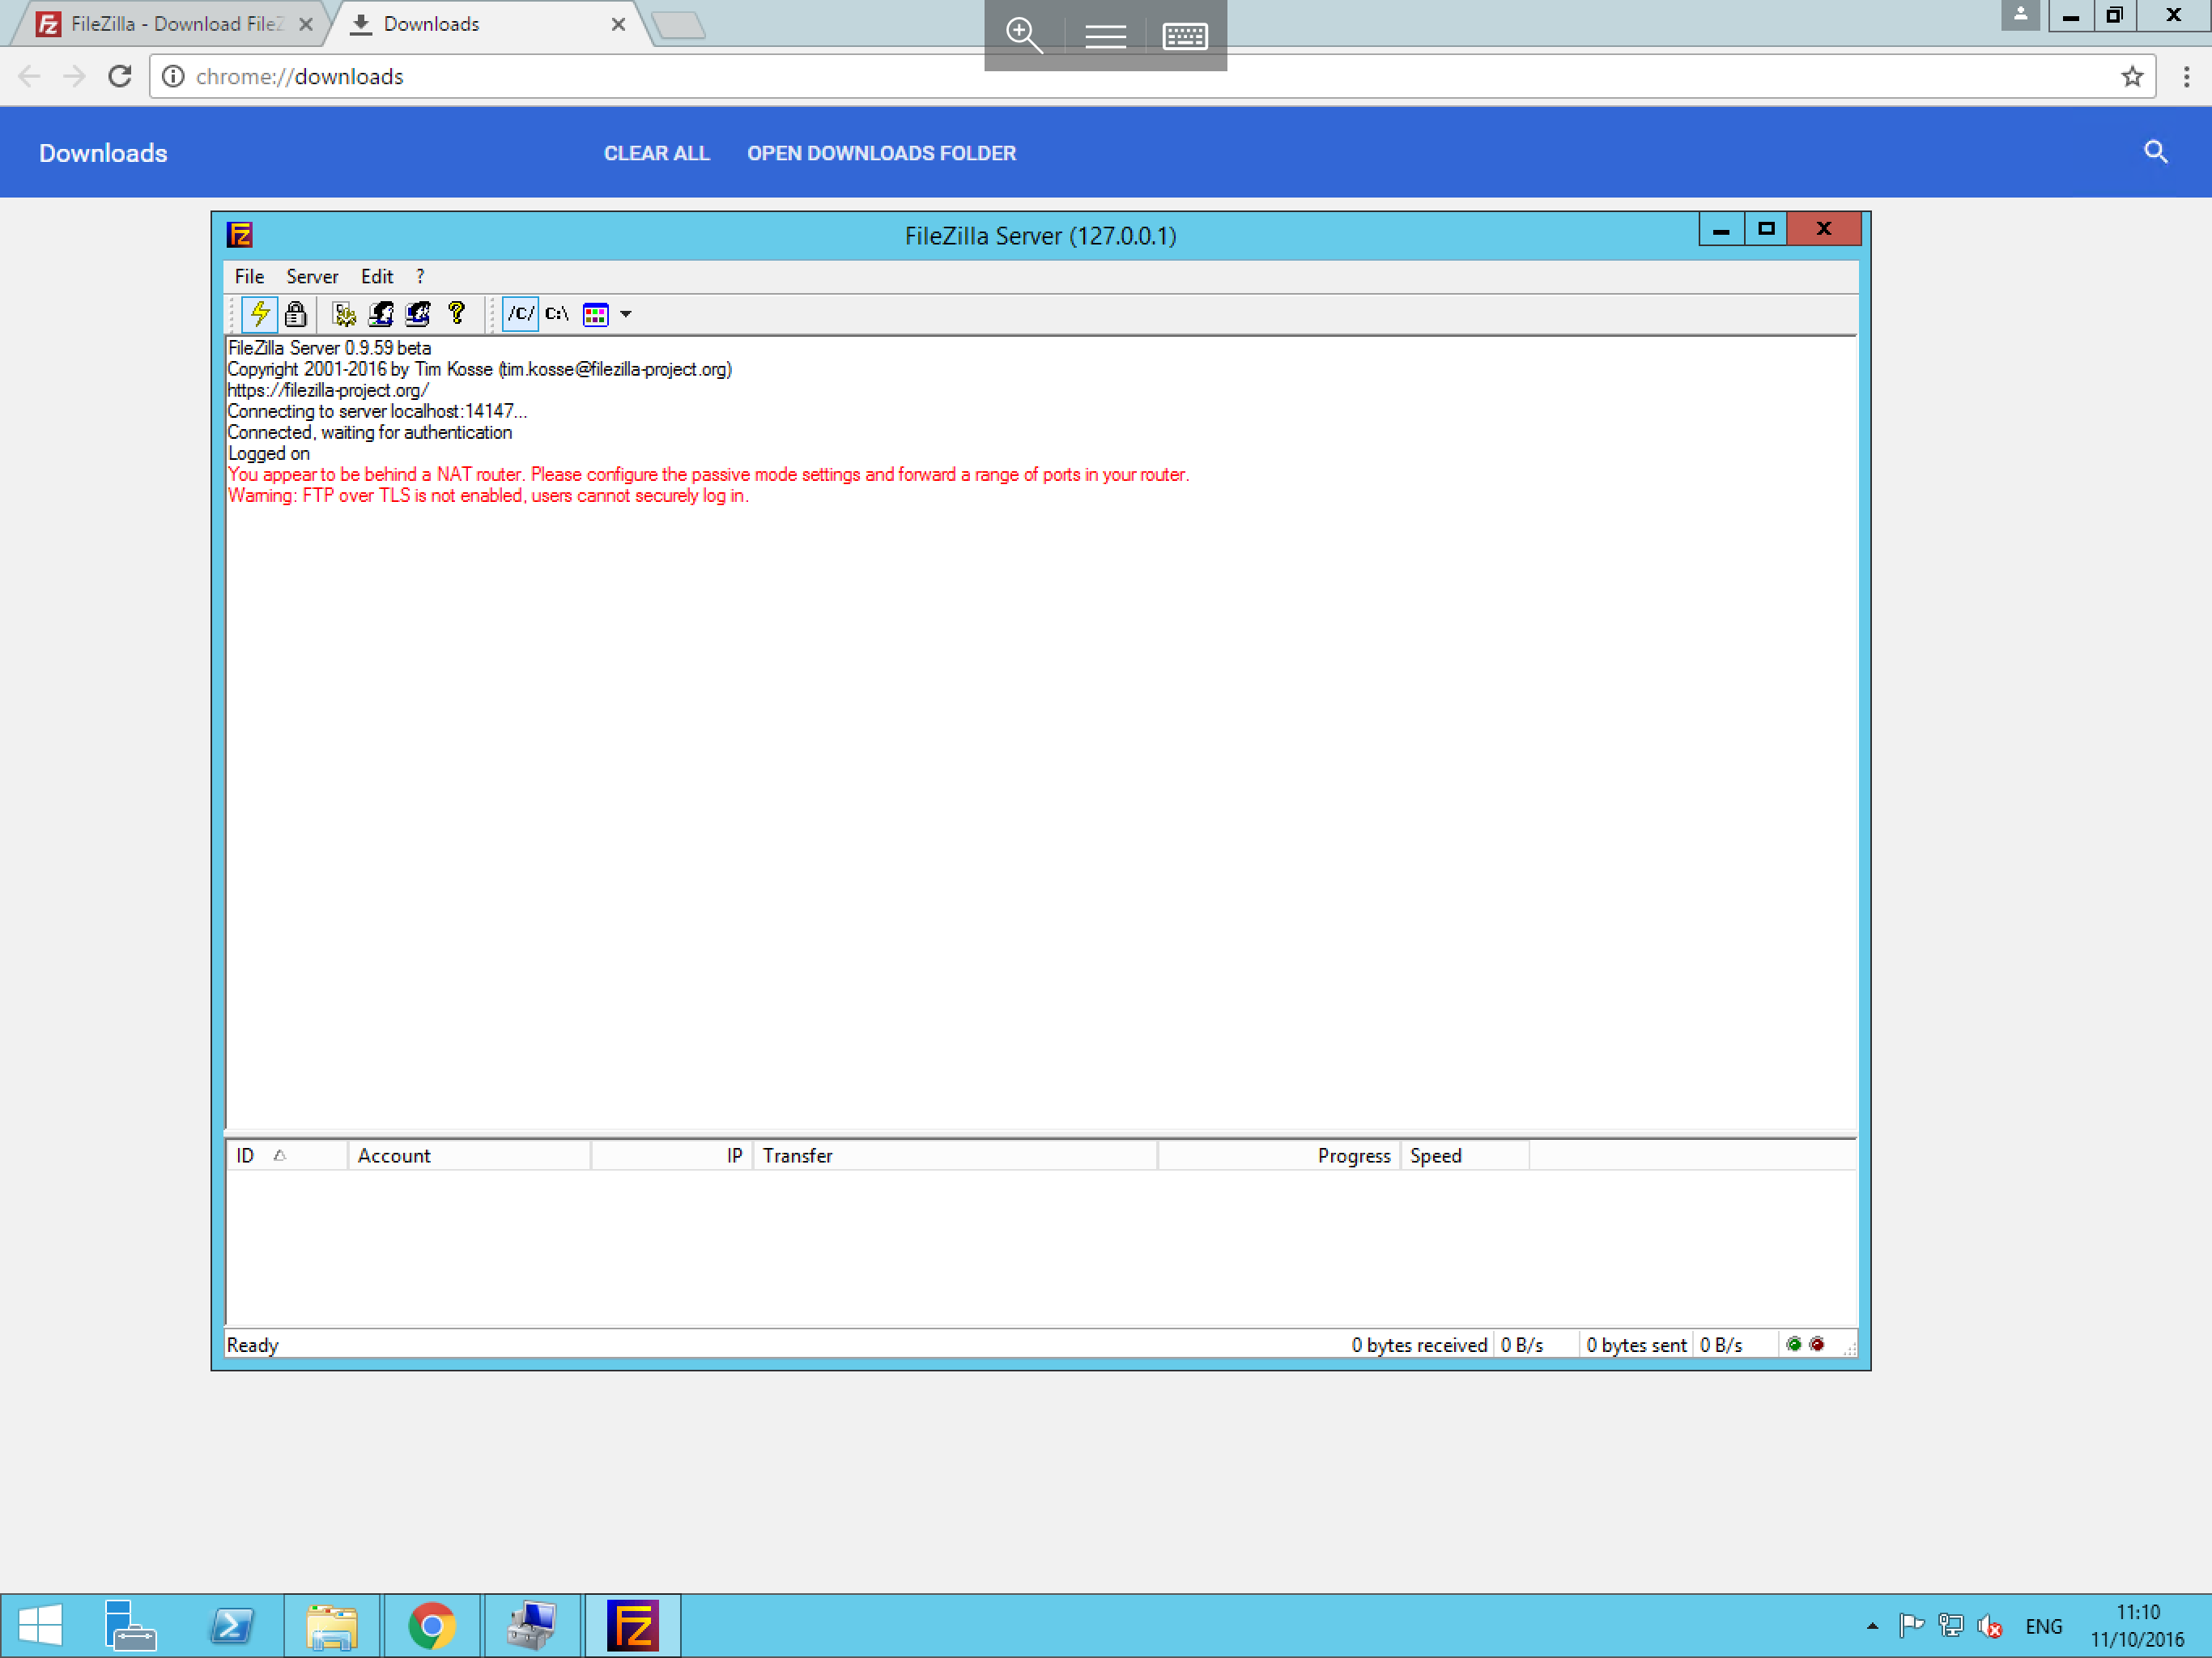Click the Chrome profile person icon
The height and width of the screenshot is (1658, 2212).
click(2020, 15)
